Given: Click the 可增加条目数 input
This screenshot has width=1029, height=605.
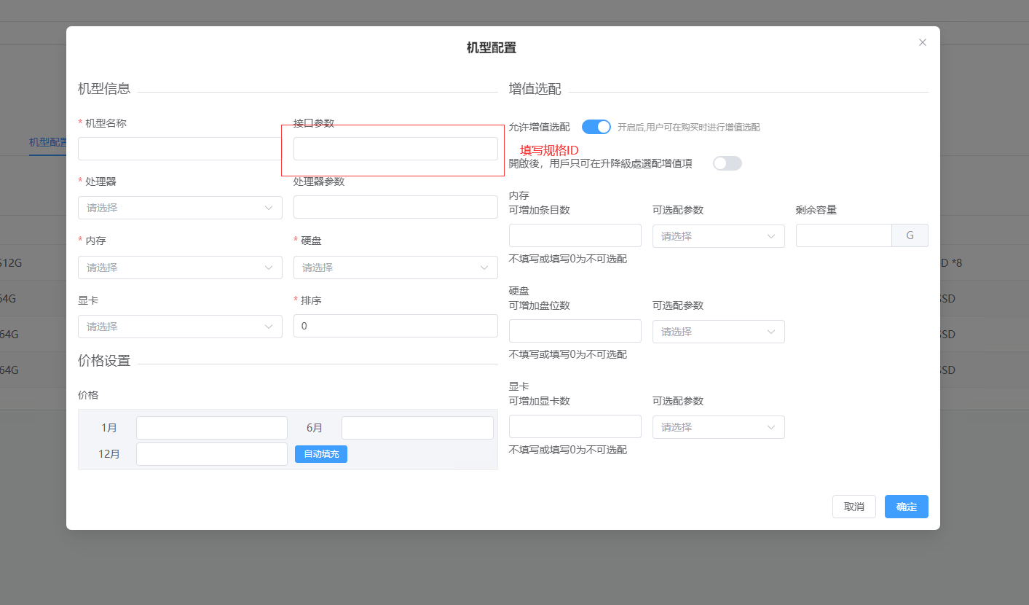Looking at the screenshot, I should click(575, 235).
